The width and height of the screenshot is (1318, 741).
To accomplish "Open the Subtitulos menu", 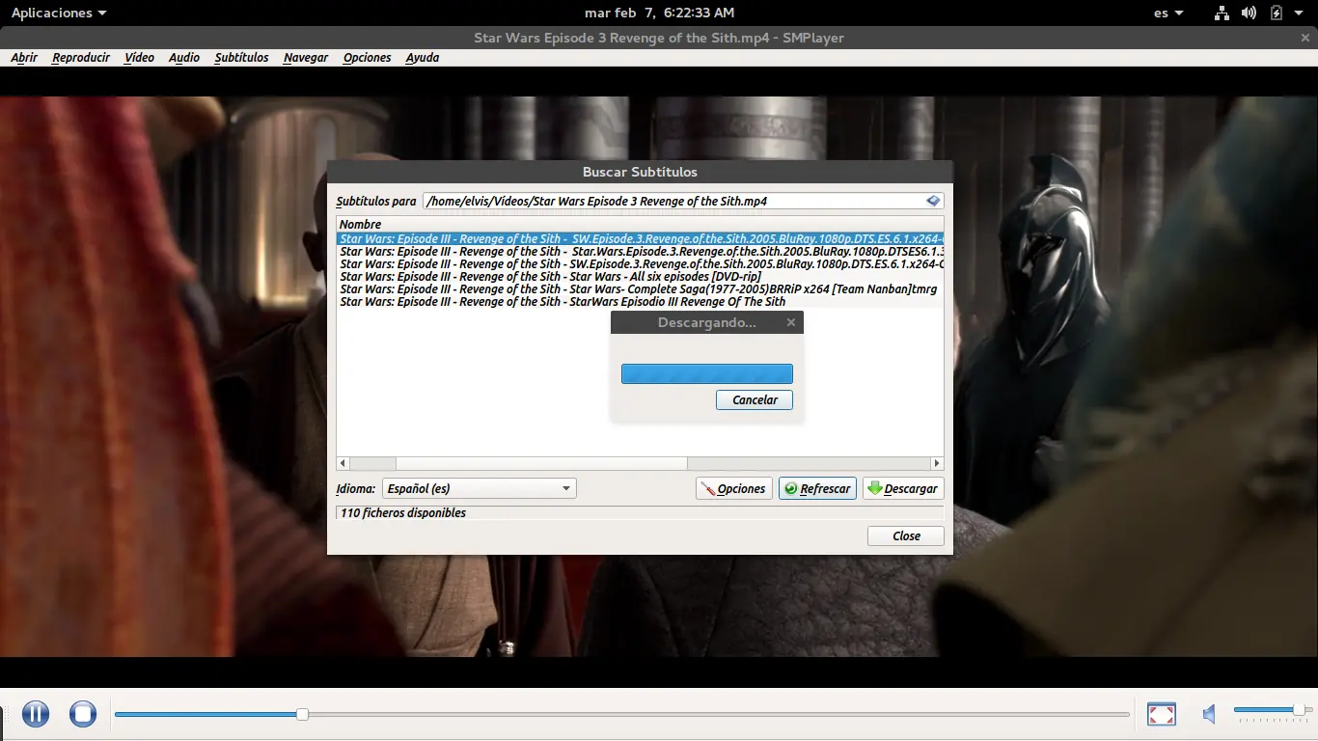I will point(241,57).
